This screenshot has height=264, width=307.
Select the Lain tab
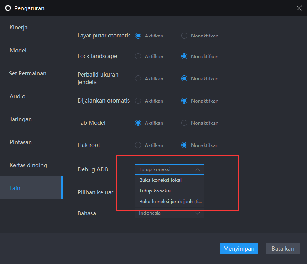pos(31,188)
